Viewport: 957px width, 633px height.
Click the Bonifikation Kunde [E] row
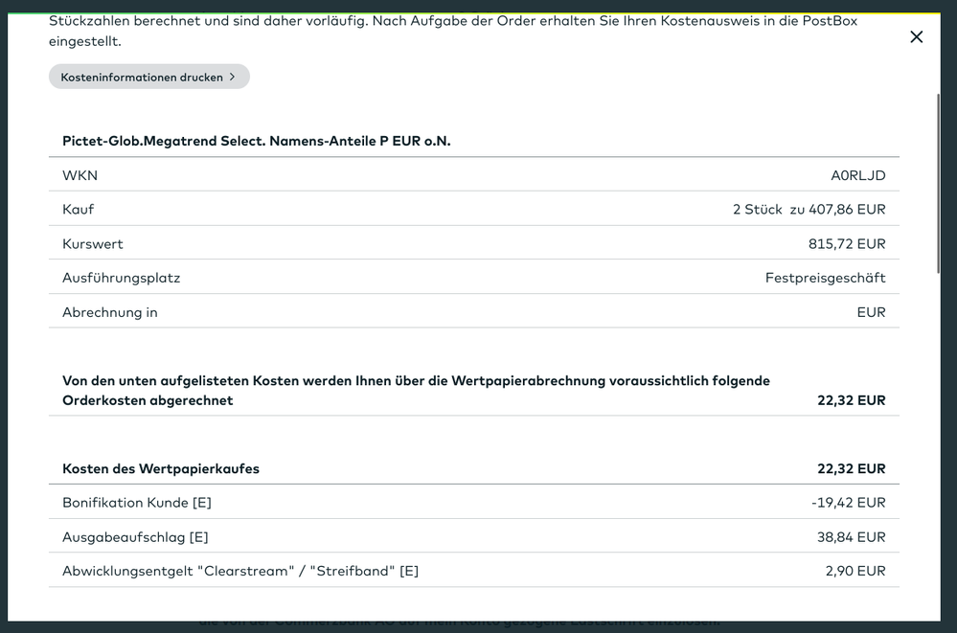pos(137,503)
